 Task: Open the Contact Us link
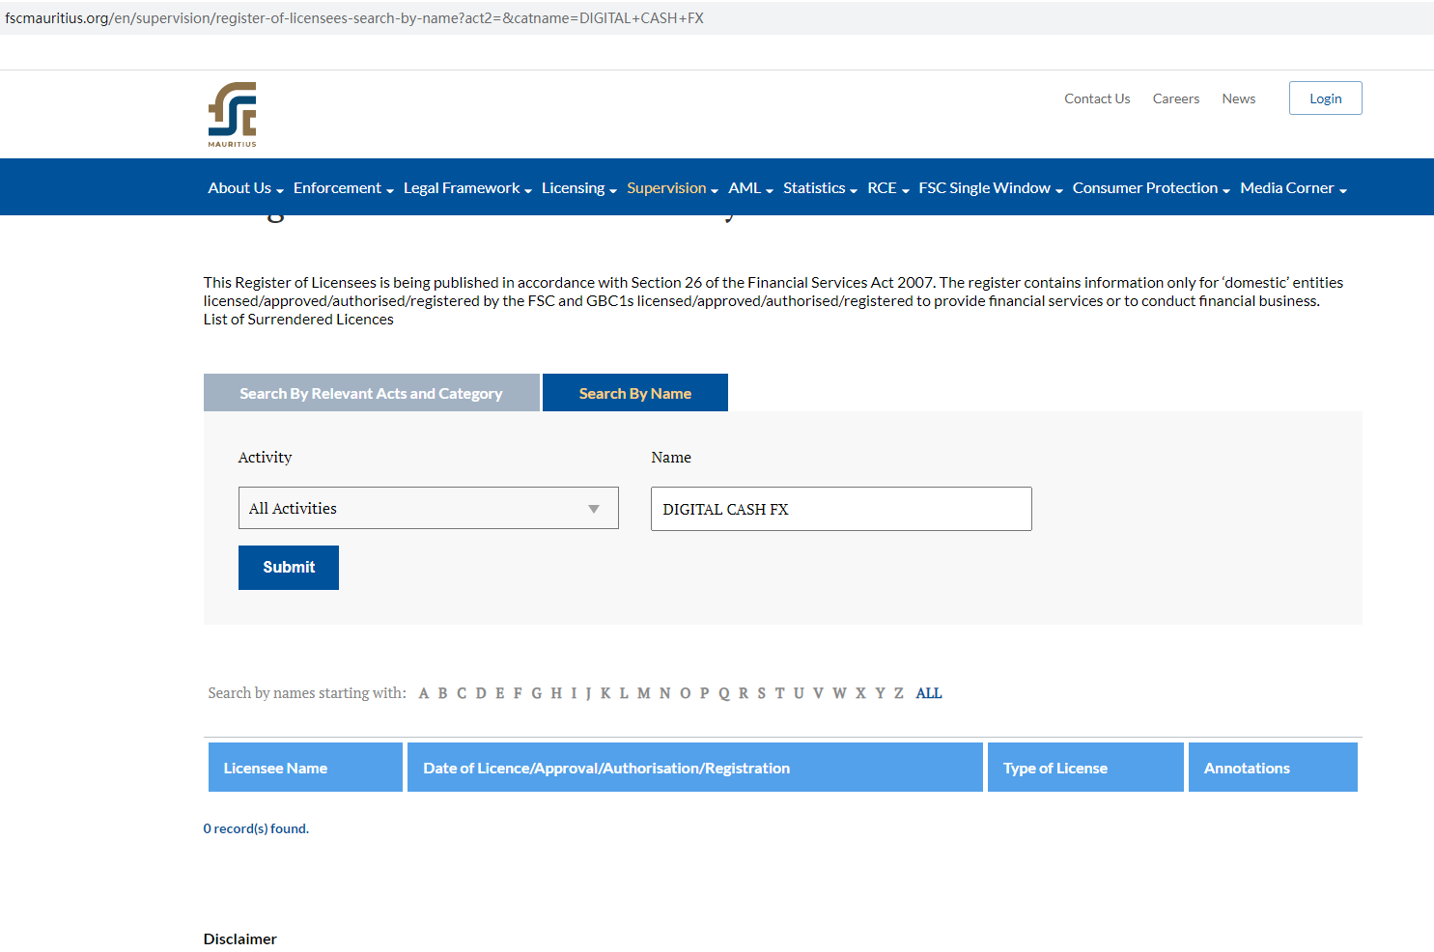[1097, 98]
